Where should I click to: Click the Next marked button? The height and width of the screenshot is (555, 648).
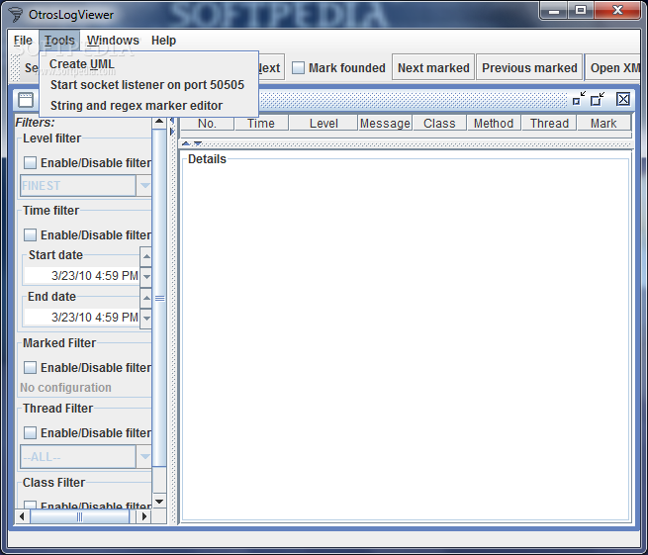pyautogui.click(x=433, y=68)
